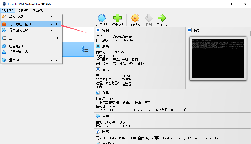Expand the 工具 (Tools) submenu arrow
251x144 pixels.
click(x=58, y=38)
